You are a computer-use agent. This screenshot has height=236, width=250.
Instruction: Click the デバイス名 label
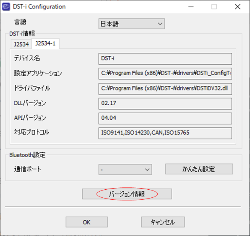point(27,58)
